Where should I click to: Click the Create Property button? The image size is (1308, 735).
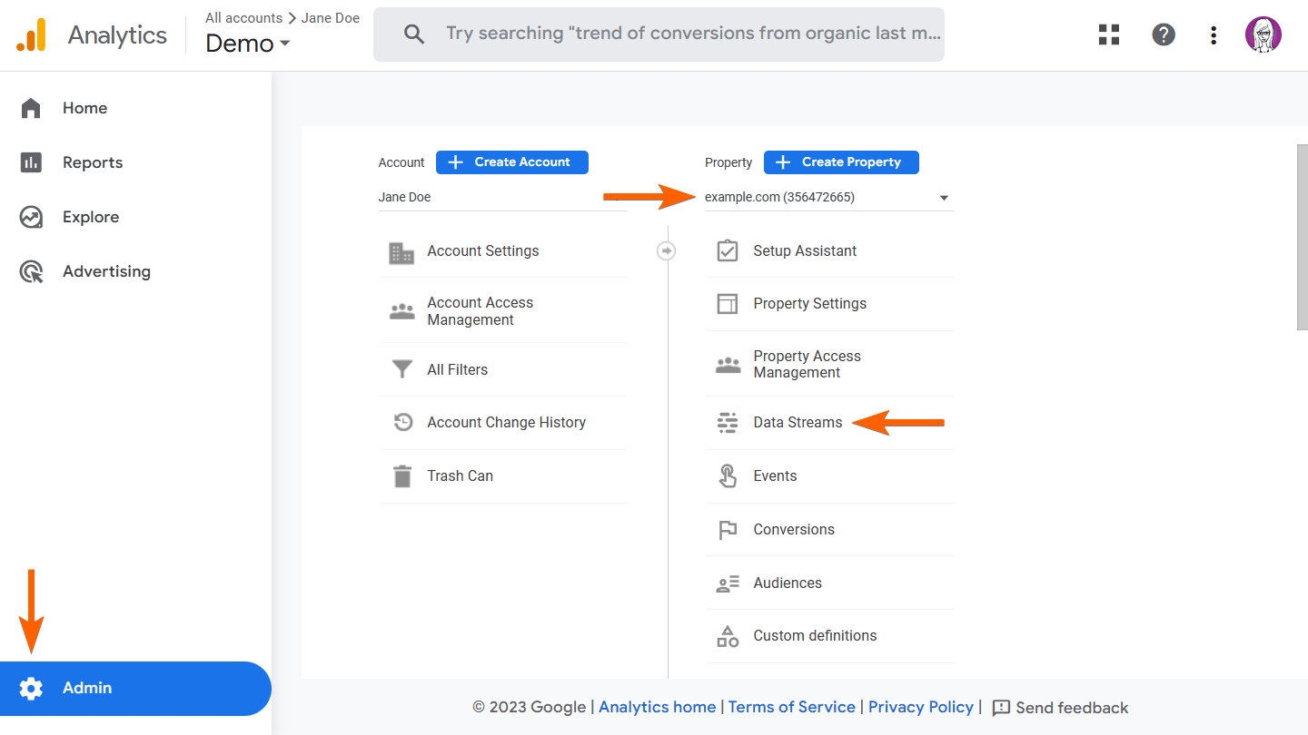pos(841,162)
